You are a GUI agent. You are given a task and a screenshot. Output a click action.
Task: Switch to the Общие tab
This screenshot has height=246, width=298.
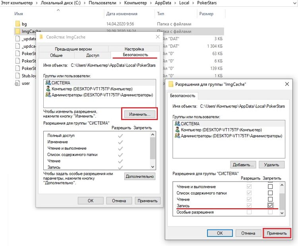click(x=56, y=55)
